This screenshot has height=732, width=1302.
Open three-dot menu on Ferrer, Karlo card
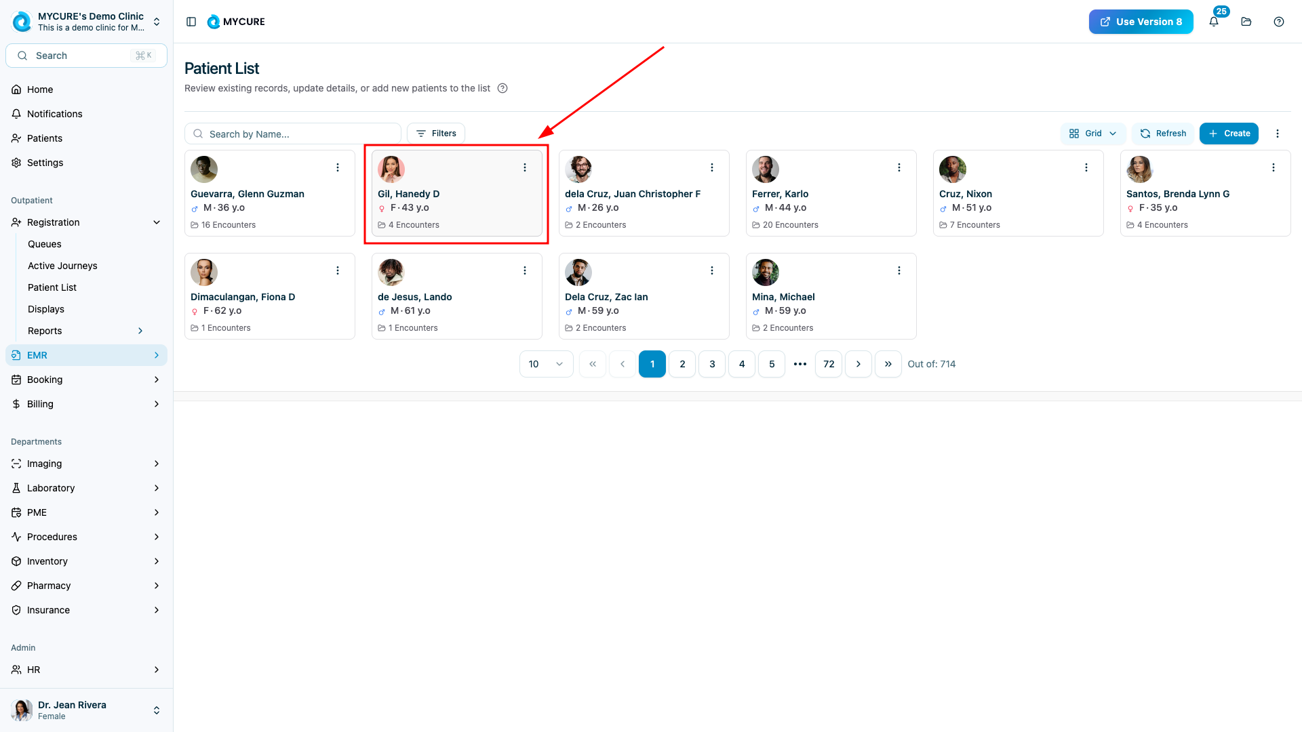coord(899,167)
